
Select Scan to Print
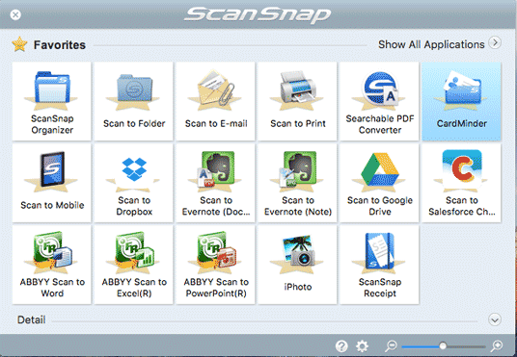click(x=297, y=101)
